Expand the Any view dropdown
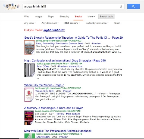Screen dimensions: 144x139 (x=30, y=23)
